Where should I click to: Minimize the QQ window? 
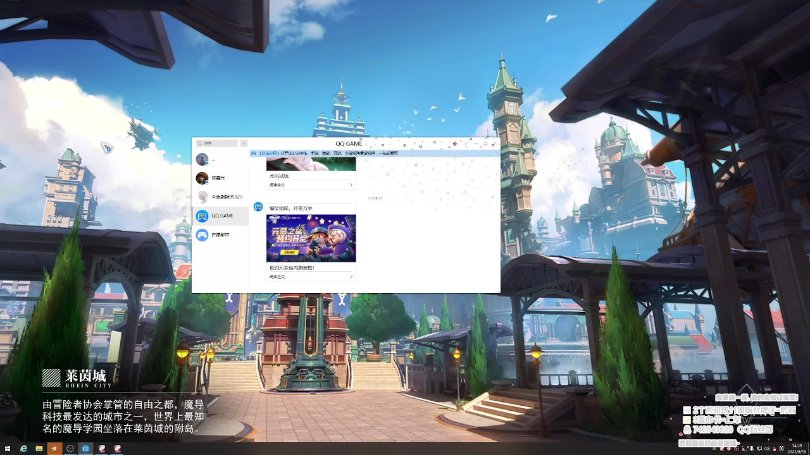(475, 143)
